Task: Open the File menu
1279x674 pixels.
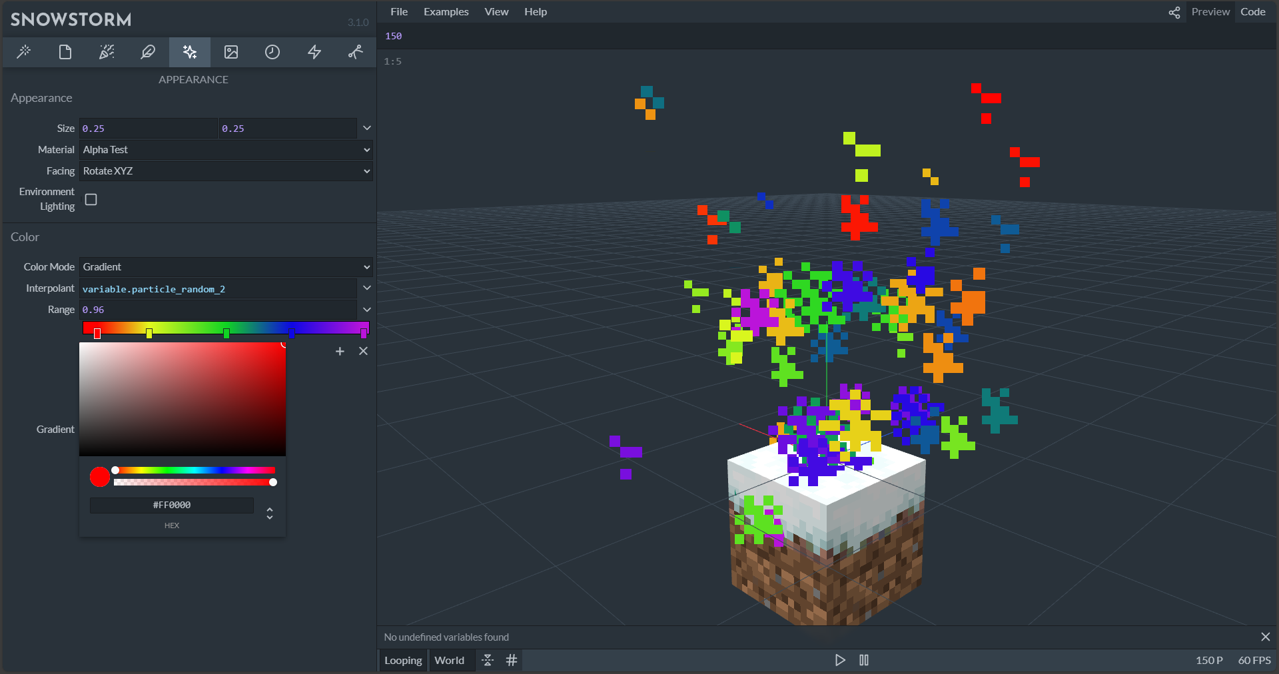Action: tap(399, 12)
